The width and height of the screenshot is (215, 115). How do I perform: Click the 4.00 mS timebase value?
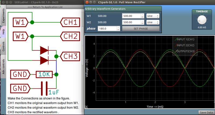(x=202, y=27)
